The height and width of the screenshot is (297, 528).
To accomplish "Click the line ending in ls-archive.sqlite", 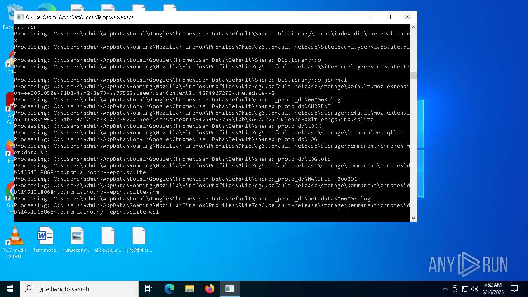I will click(209, 133).
